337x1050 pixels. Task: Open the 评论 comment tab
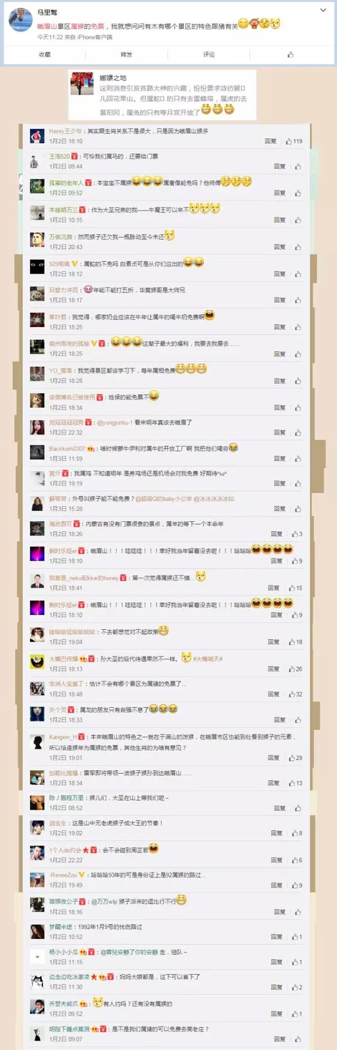pyautogui.click(x=209, y=54)
